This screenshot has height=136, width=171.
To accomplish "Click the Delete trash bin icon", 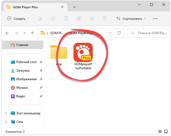I will click(105, 18).
